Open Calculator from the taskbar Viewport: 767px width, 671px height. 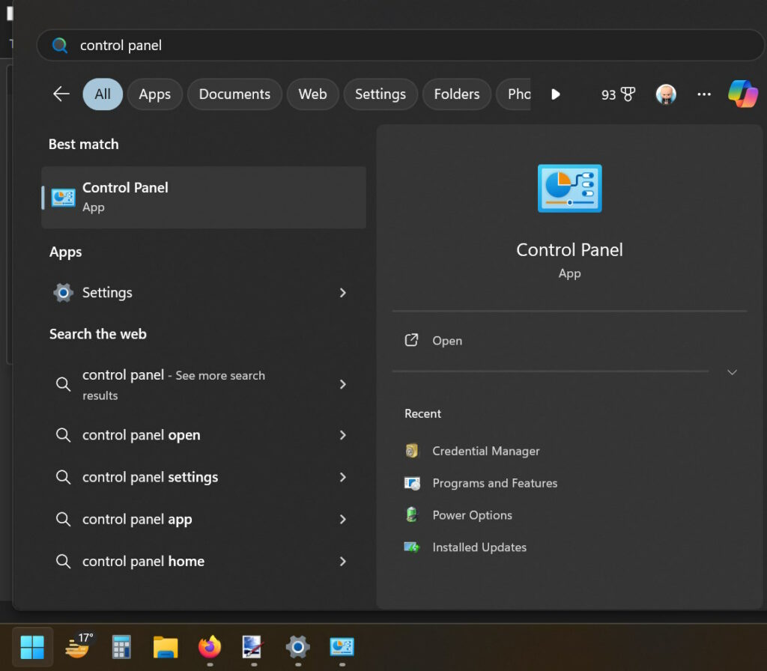click(x=121, y=647)
